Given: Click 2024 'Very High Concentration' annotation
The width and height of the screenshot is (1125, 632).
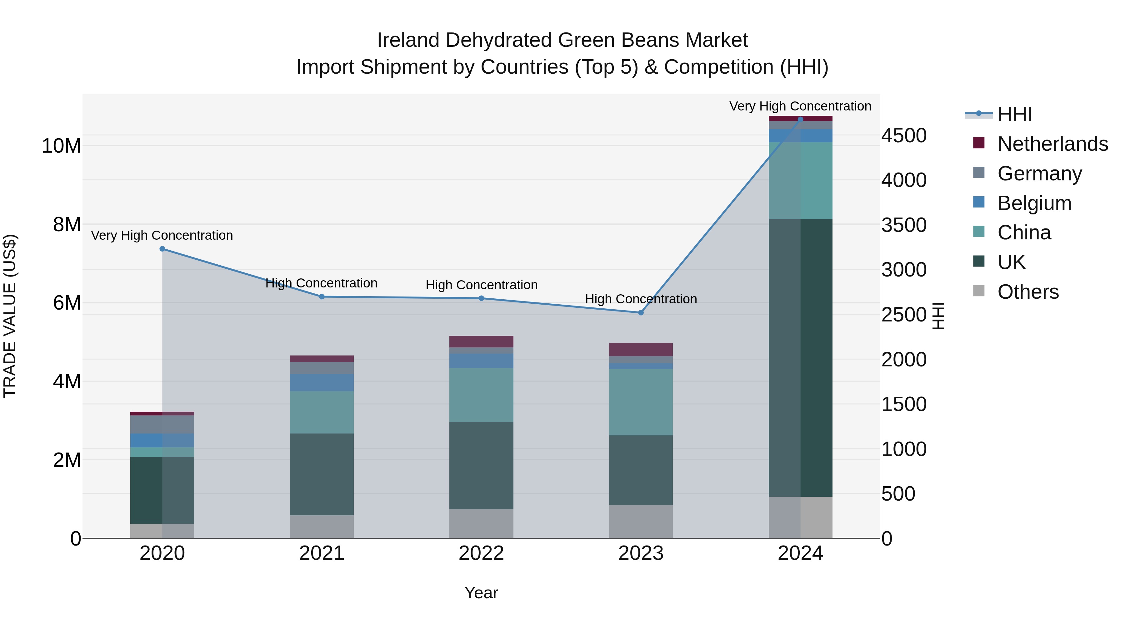Looking at the screenshot, I should tap(801, 106).
